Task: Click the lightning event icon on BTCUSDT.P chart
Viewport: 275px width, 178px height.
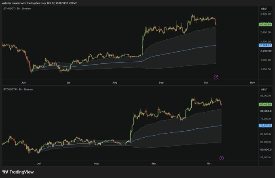Action: (x=222, y=158)
